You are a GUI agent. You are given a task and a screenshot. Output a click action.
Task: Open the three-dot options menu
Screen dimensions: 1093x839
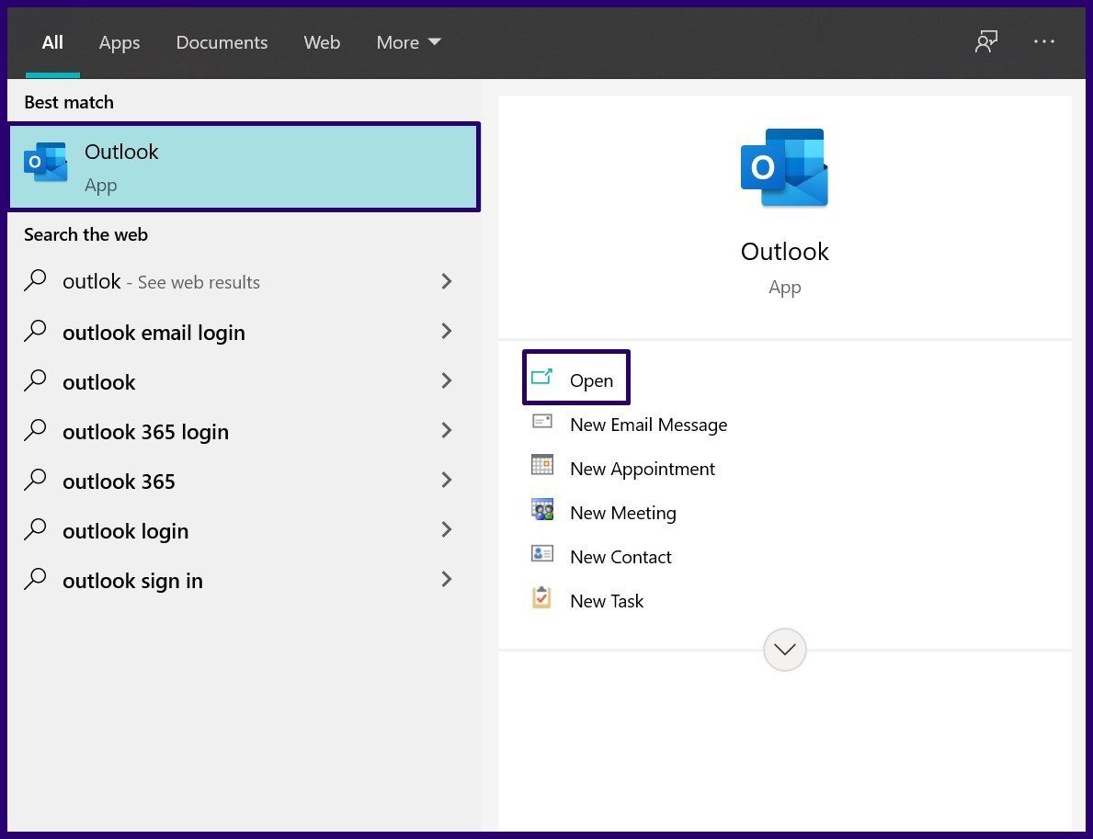(1043, 41)
